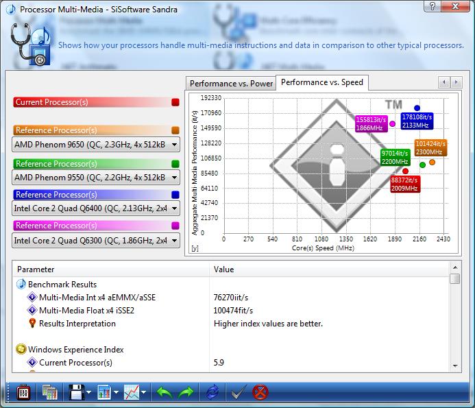Click the bar chart icon in bottom toolbar

coord(105,392)
